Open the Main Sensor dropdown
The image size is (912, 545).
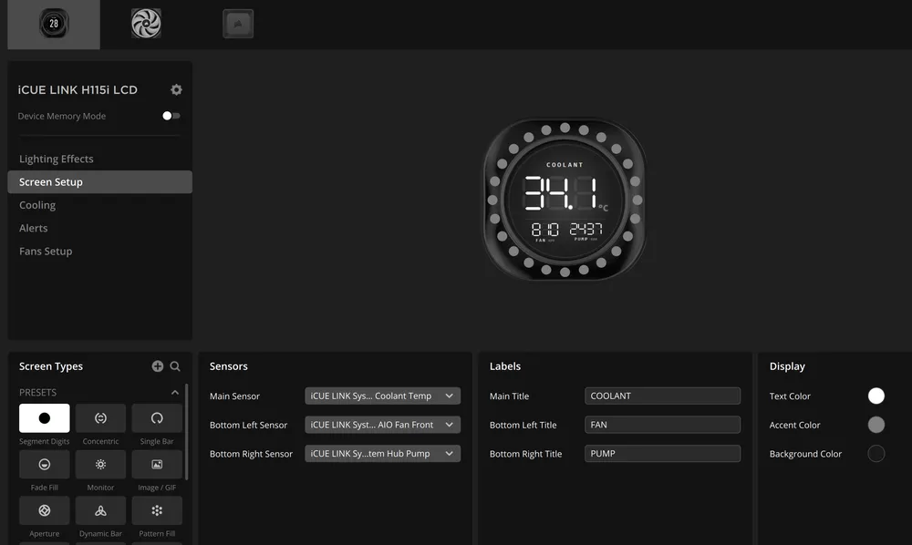coord(383,396)
